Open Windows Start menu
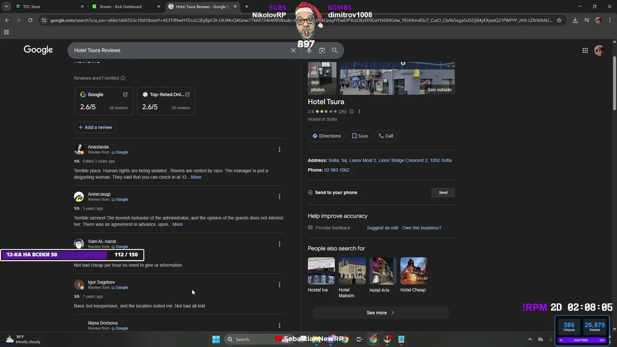 [216, 339]
